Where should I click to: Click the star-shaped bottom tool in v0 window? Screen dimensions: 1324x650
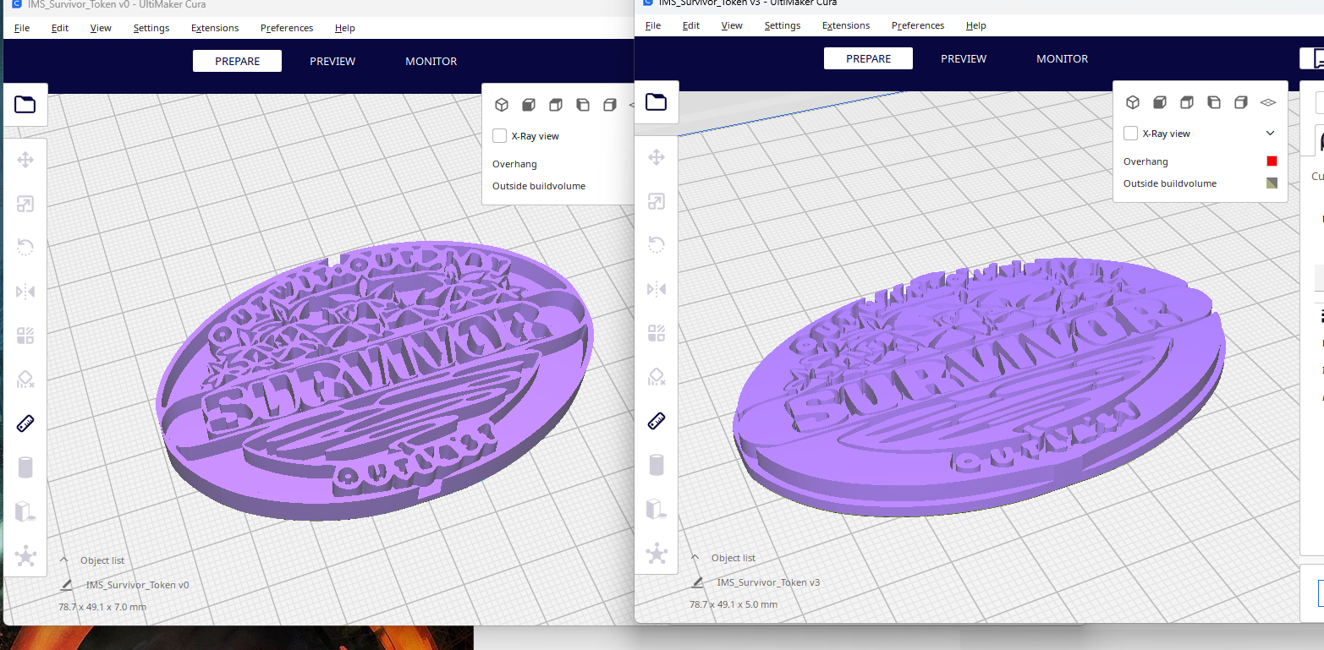[x=25, y=555]
